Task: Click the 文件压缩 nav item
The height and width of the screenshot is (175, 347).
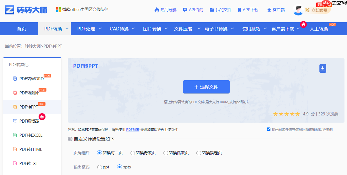Action: coord(183,29)
